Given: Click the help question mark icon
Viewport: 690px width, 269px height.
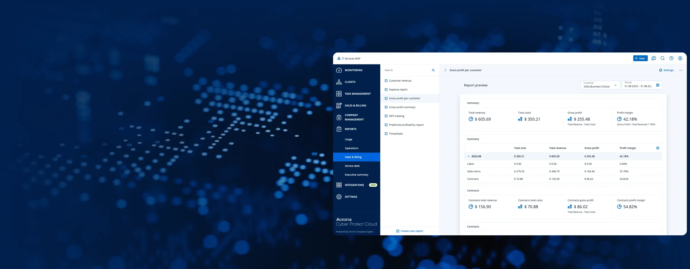Looking at the screenshot, I should point(671,58).
